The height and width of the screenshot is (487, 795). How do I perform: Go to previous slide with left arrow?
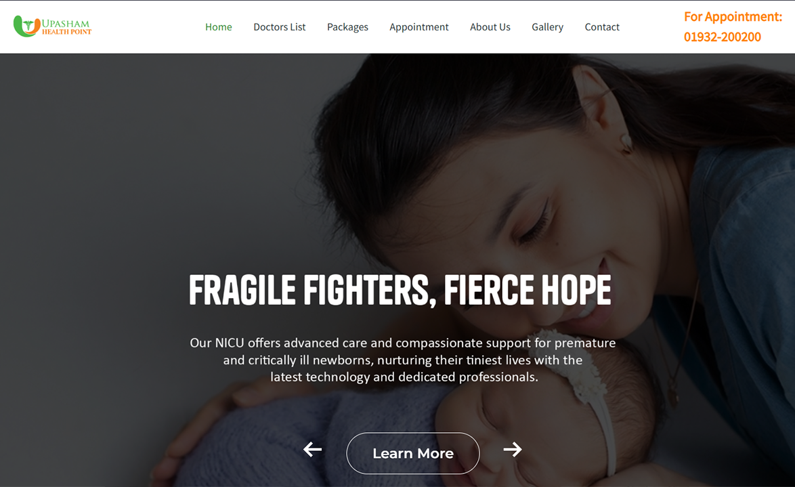click(x=312, y=449)
